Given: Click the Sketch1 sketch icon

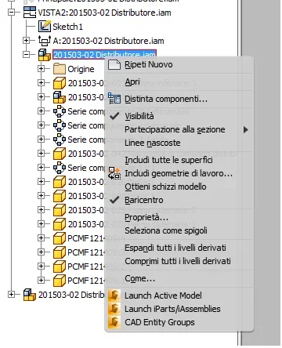Looking at the screenshot, I should click(45, 27).
